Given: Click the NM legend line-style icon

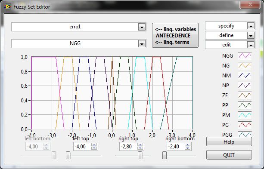Looking at the screenshot, I should (x=245, y=76).
